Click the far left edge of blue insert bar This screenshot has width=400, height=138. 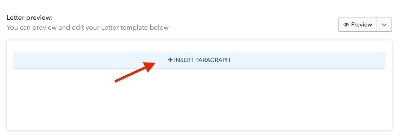tap(15, 60)
